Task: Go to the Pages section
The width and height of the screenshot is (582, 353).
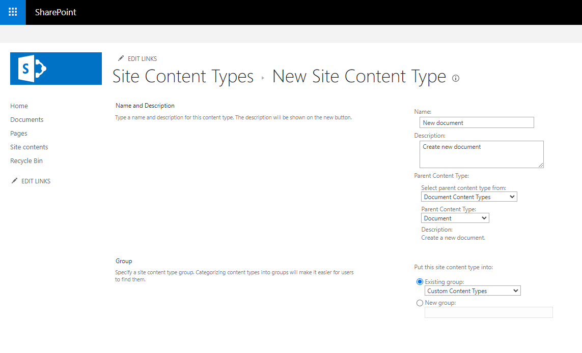Action: point(18,133)
